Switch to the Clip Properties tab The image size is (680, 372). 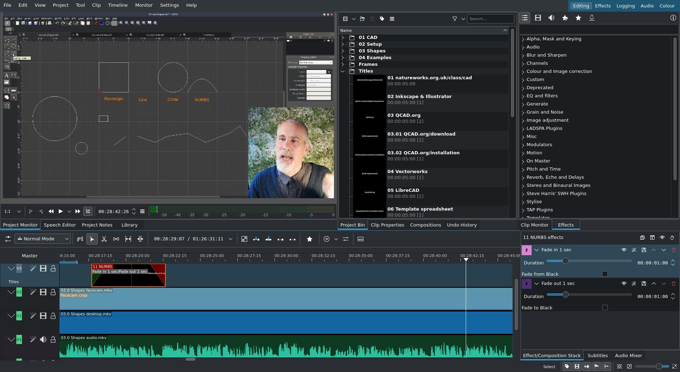[387, 225]
